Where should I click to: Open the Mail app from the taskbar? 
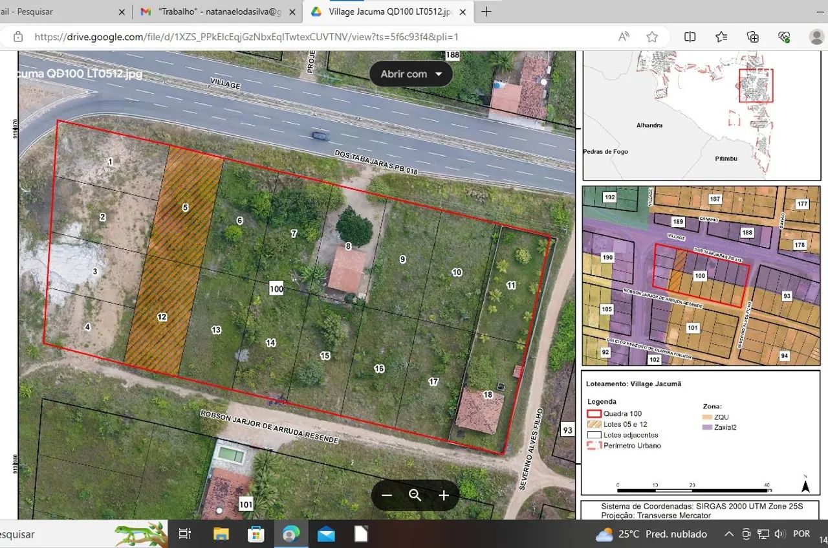point(326,534)
